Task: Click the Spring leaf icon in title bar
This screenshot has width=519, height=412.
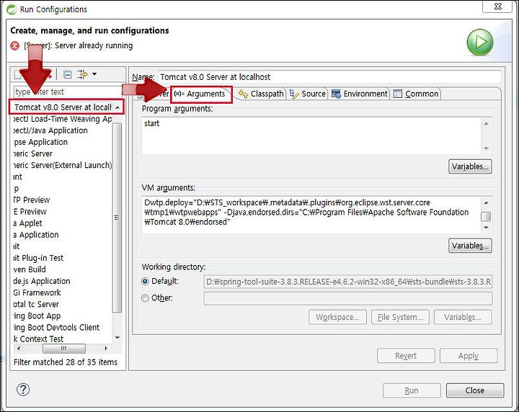Action: [x=12, y=9]
